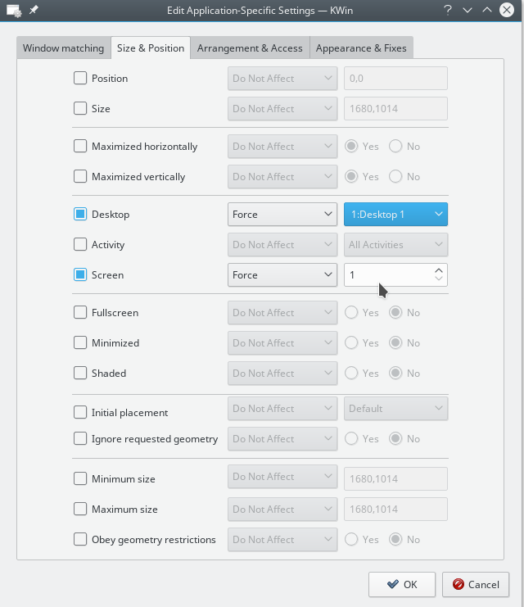Decrease the Screen number with down arrow
524x607 pixels.
pyautogui.click(x=439, y=279)
